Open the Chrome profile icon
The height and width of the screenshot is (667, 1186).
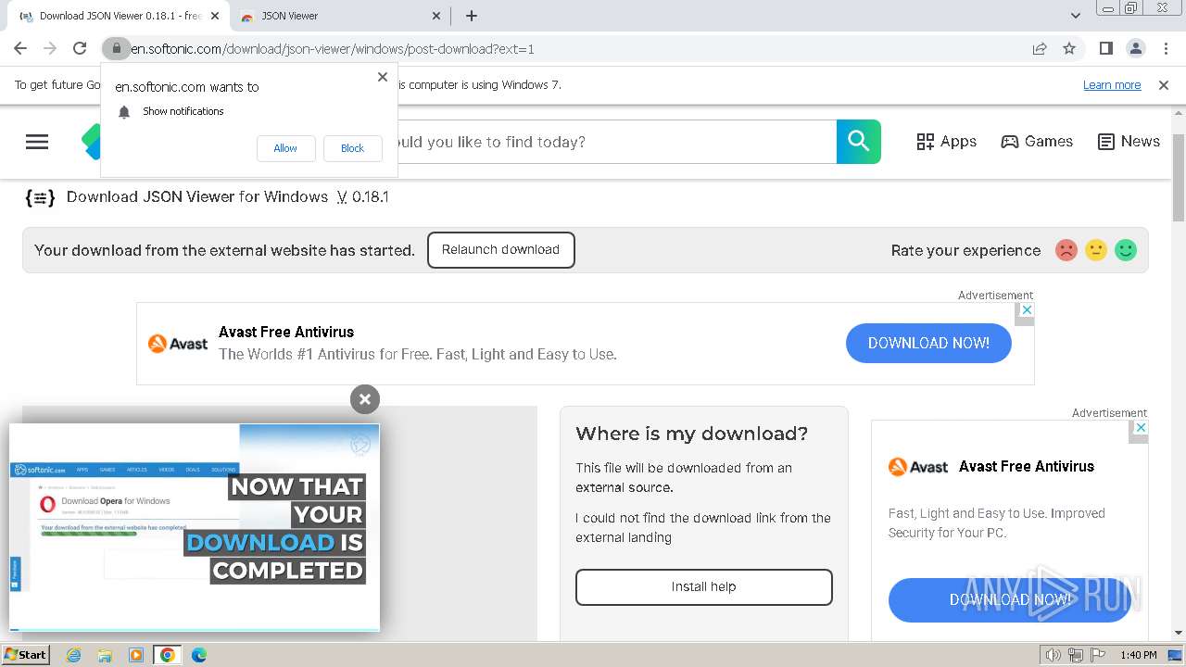click(1135, 48)
